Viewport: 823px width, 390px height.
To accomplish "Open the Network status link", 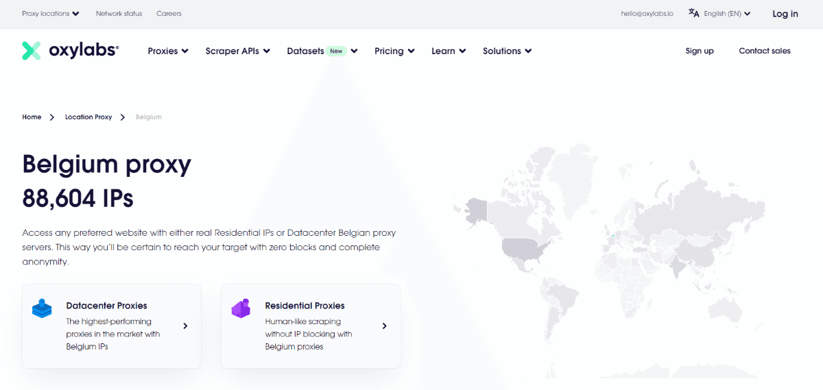I will pos(119,14).
